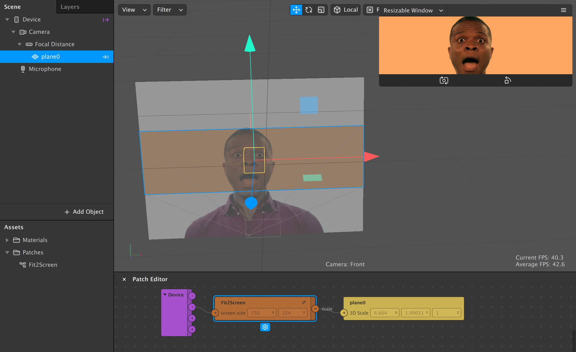Click the 3D Scale X value field

(384, 313)
